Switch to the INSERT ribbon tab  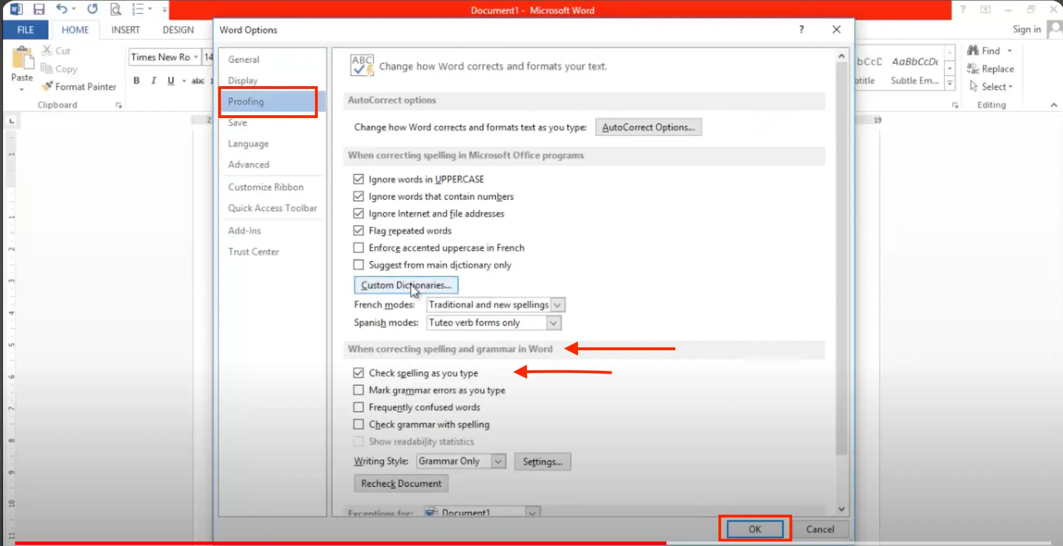[125, 30]
